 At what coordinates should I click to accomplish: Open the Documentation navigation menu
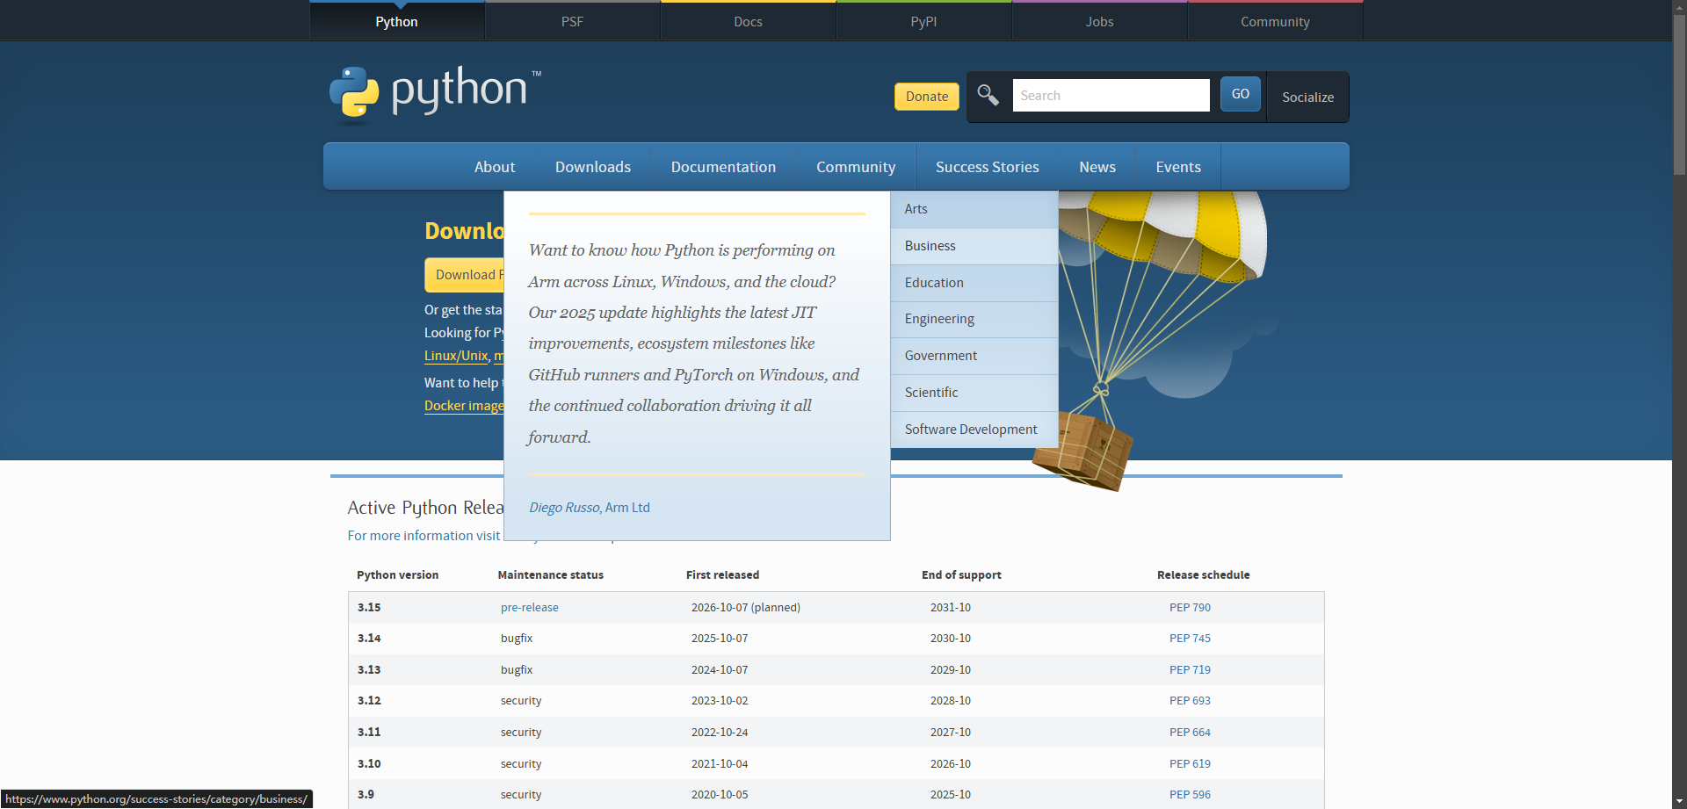(x=723, y=167)
